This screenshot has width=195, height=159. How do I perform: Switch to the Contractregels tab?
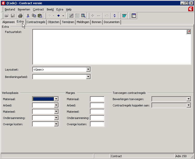[x=36, y=22]
